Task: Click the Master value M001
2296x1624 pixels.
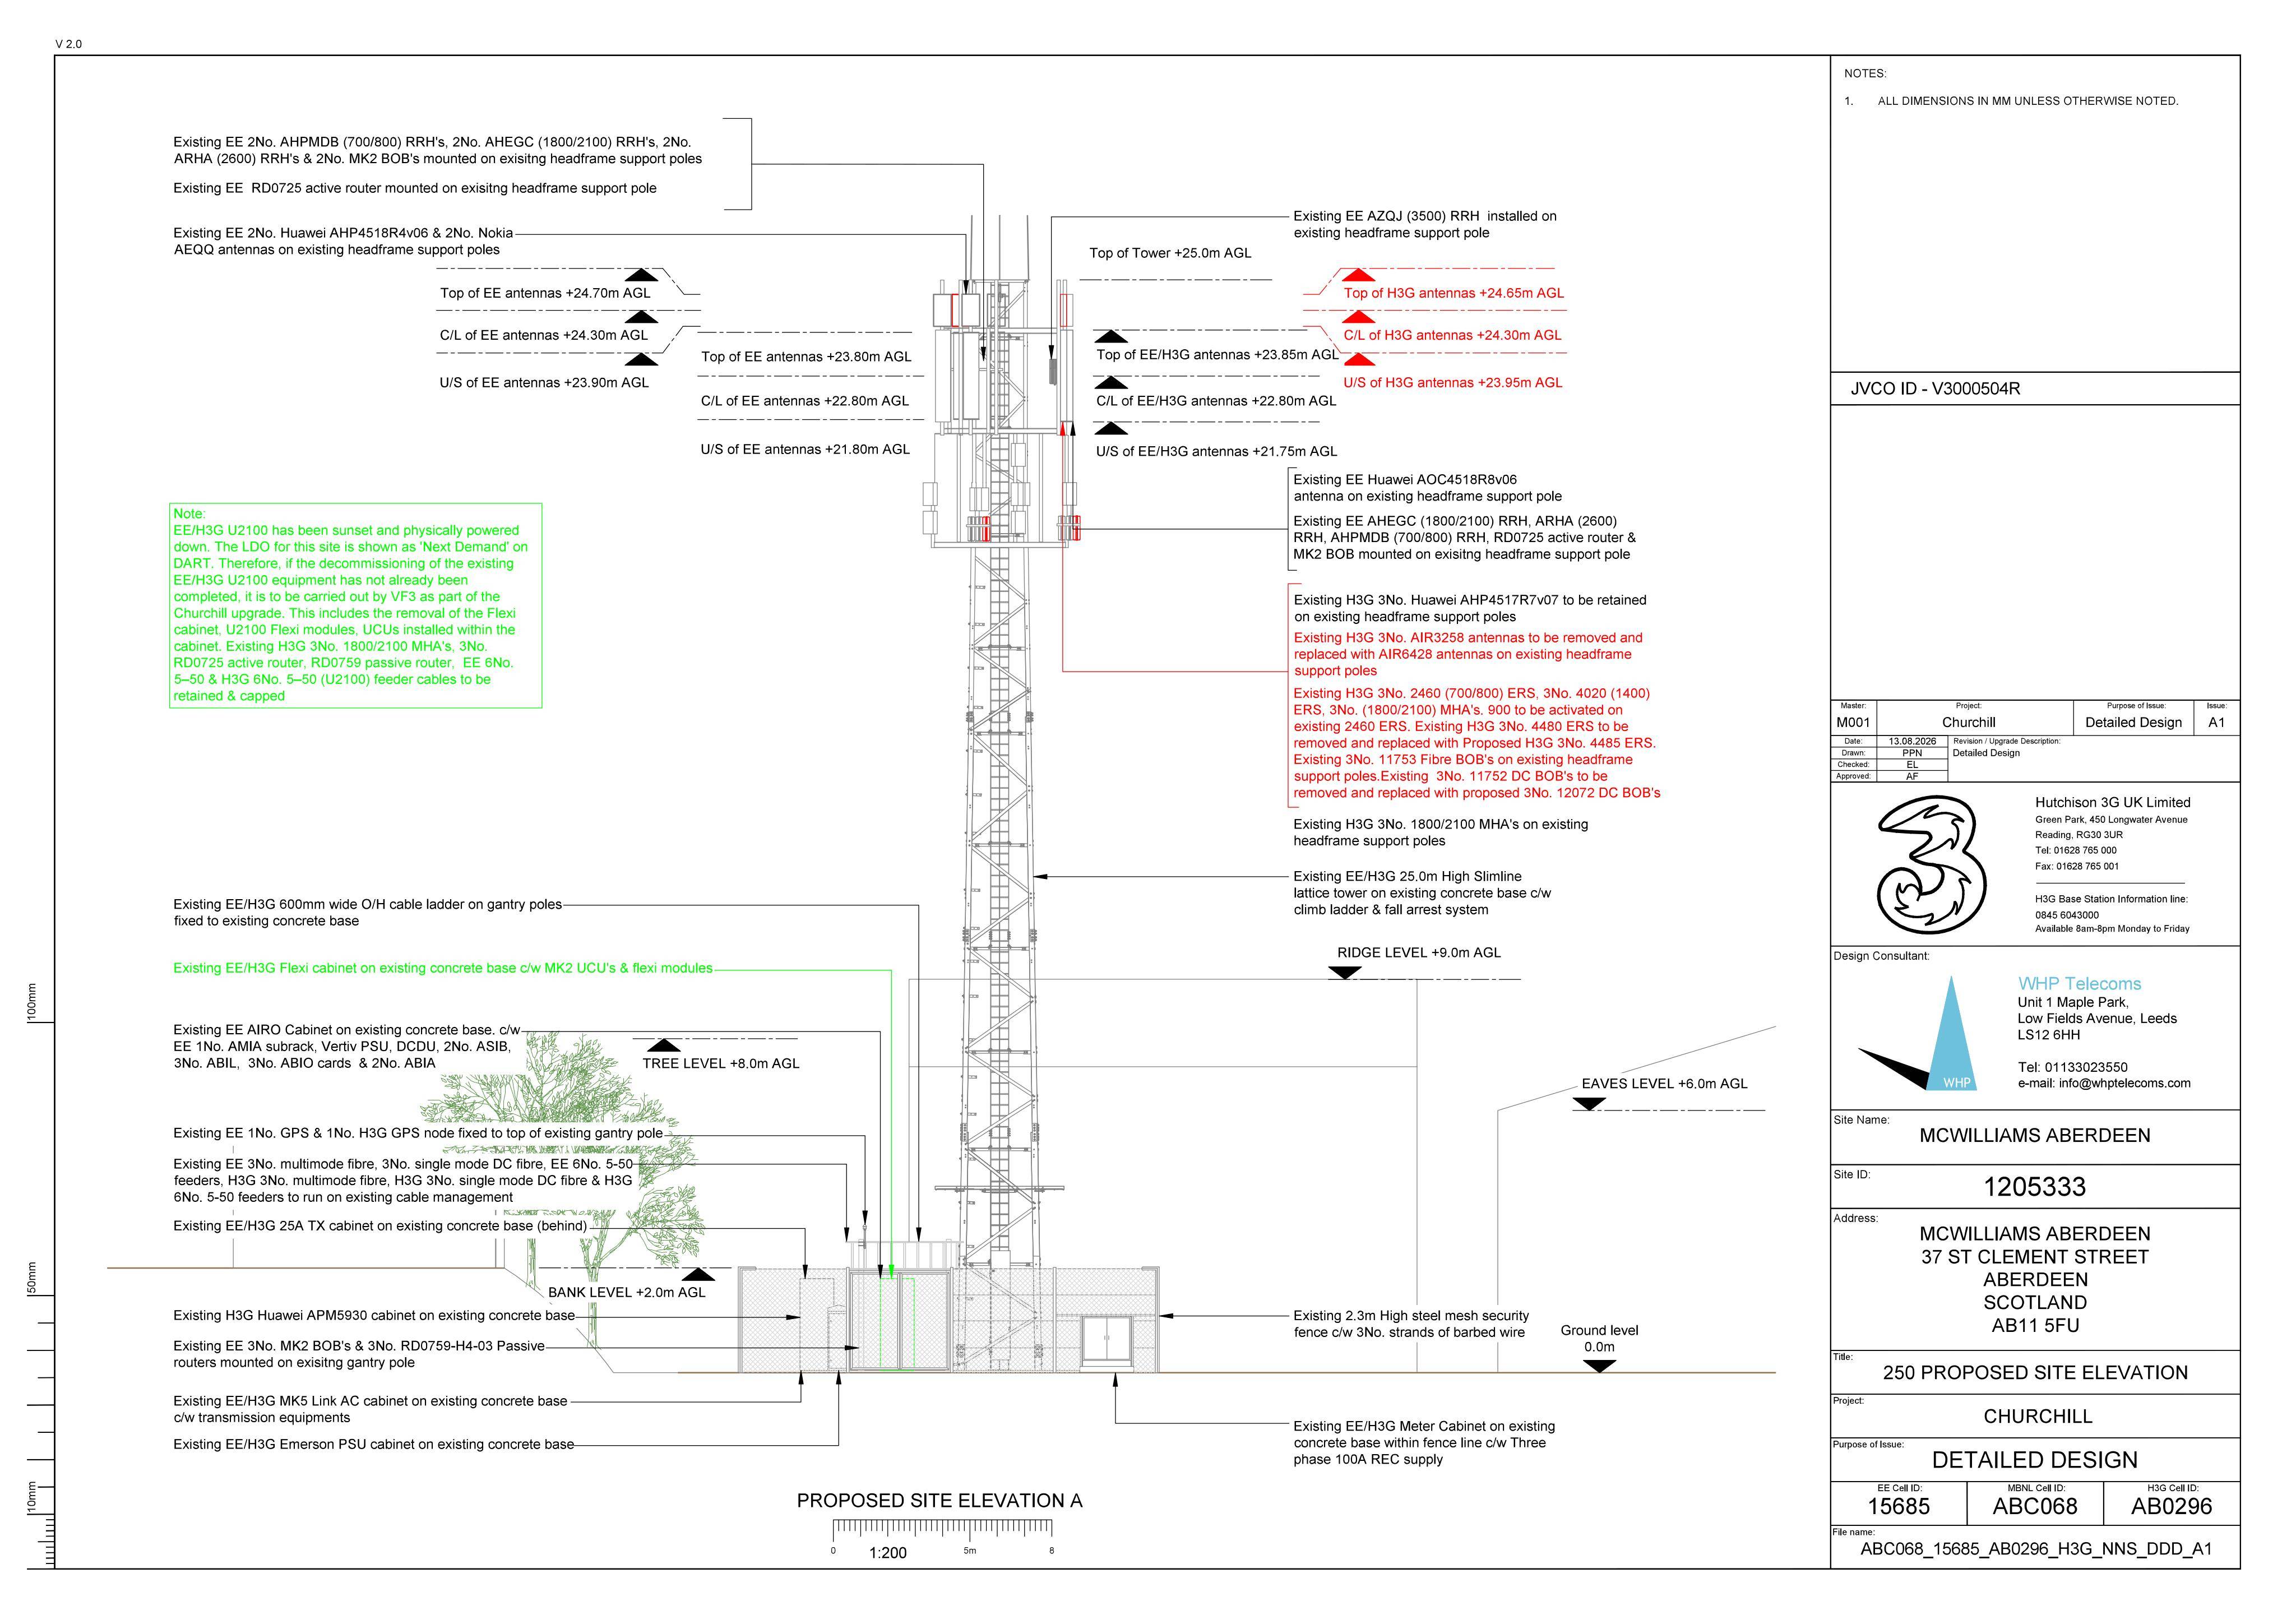Action: (x=1853, y=722)
